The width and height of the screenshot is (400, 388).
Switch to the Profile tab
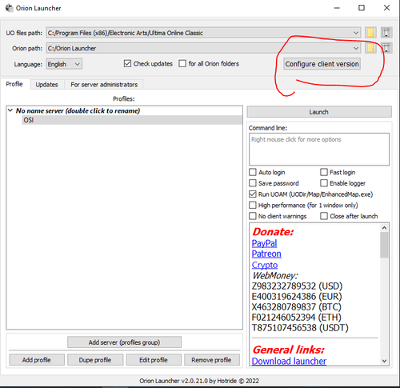click(x=14, y=84)
